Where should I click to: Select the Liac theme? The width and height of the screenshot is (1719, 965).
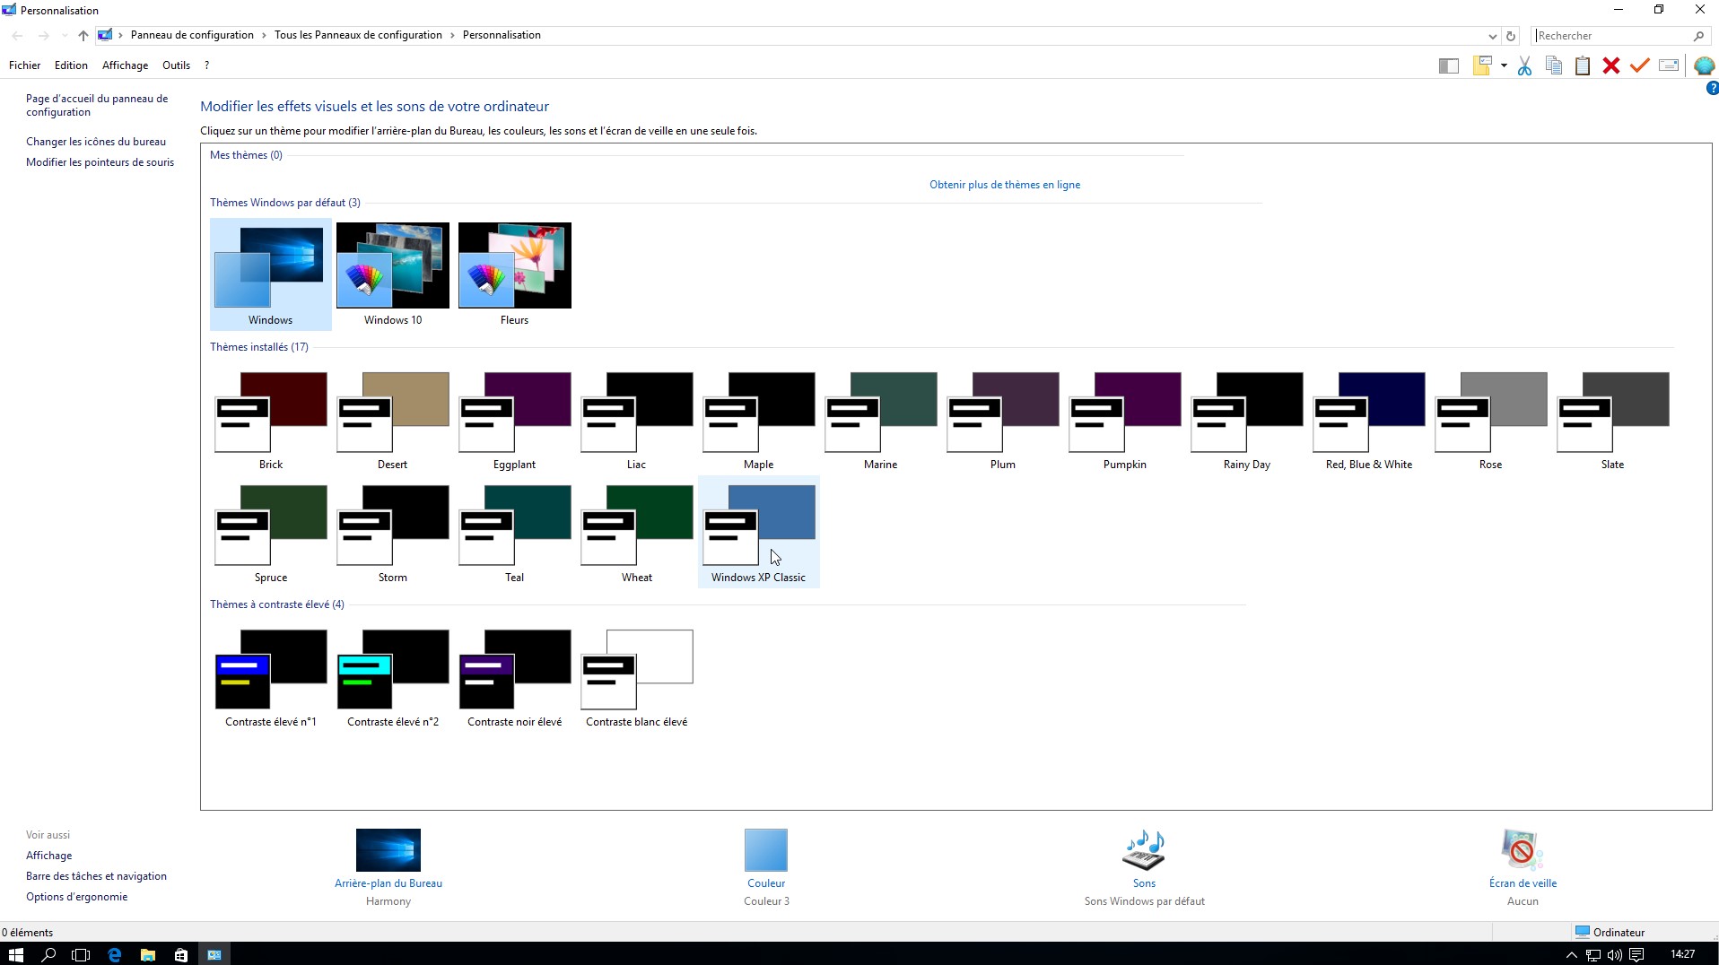636,420
